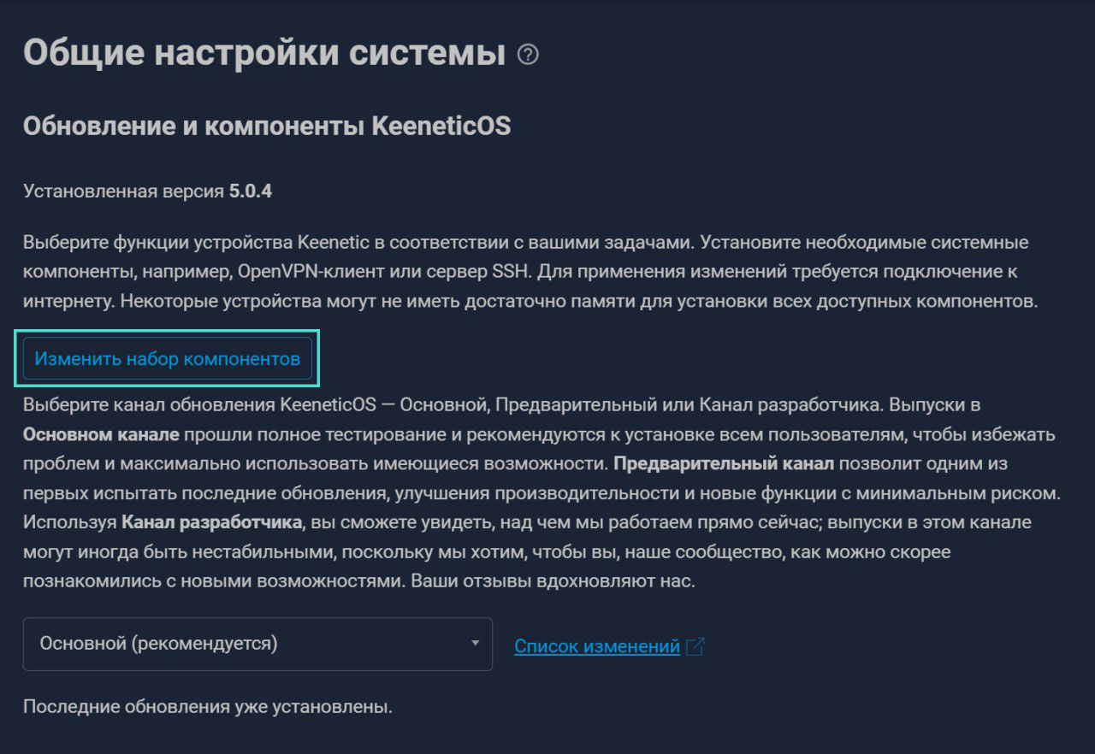Click the Обновление и компоненты KeeneticOS subheading
Viewport: 1095px width, 754px height.
coord(266,127)
